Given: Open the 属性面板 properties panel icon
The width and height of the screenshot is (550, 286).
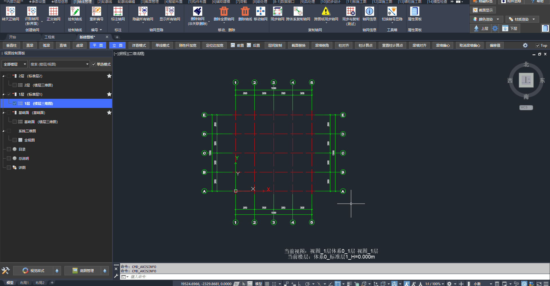Looking at the screenshot, I should click(415, 11).
